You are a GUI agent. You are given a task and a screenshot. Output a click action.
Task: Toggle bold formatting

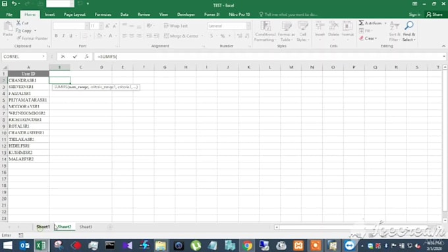click(x=56, y=36)
